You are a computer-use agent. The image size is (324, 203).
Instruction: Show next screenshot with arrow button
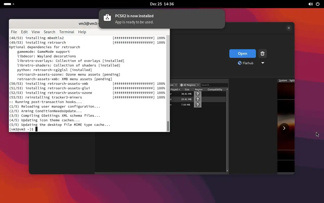[x=284, y=128]
